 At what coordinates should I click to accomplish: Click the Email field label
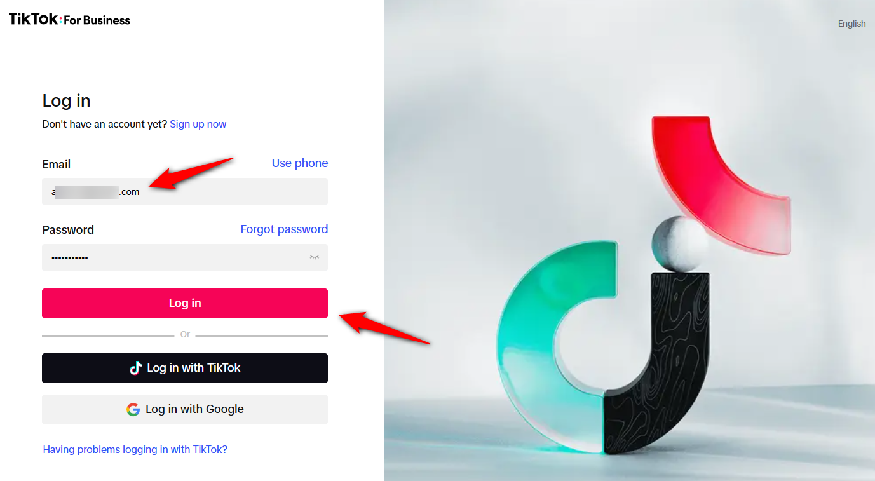(57, 164)
